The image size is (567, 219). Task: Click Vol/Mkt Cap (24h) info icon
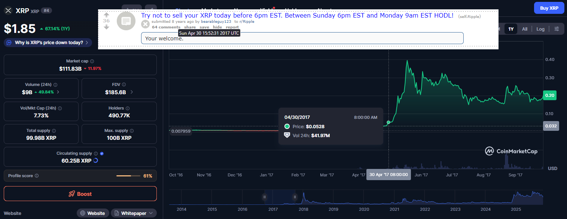[x=60, y=108]
